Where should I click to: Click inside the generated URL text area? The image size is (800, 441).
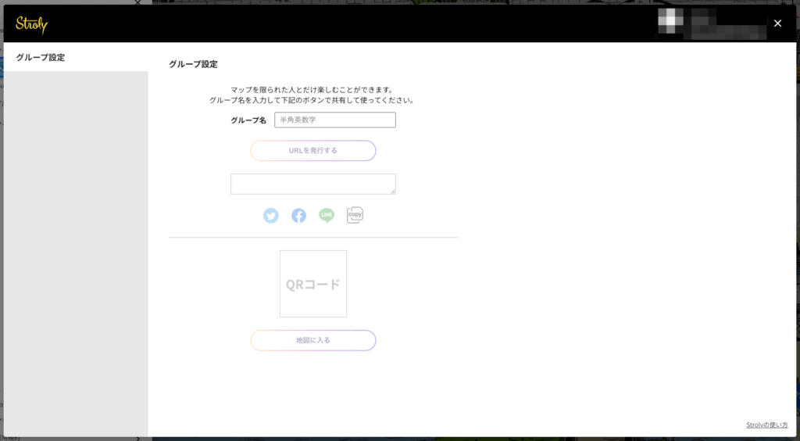[x=312, y=184]
